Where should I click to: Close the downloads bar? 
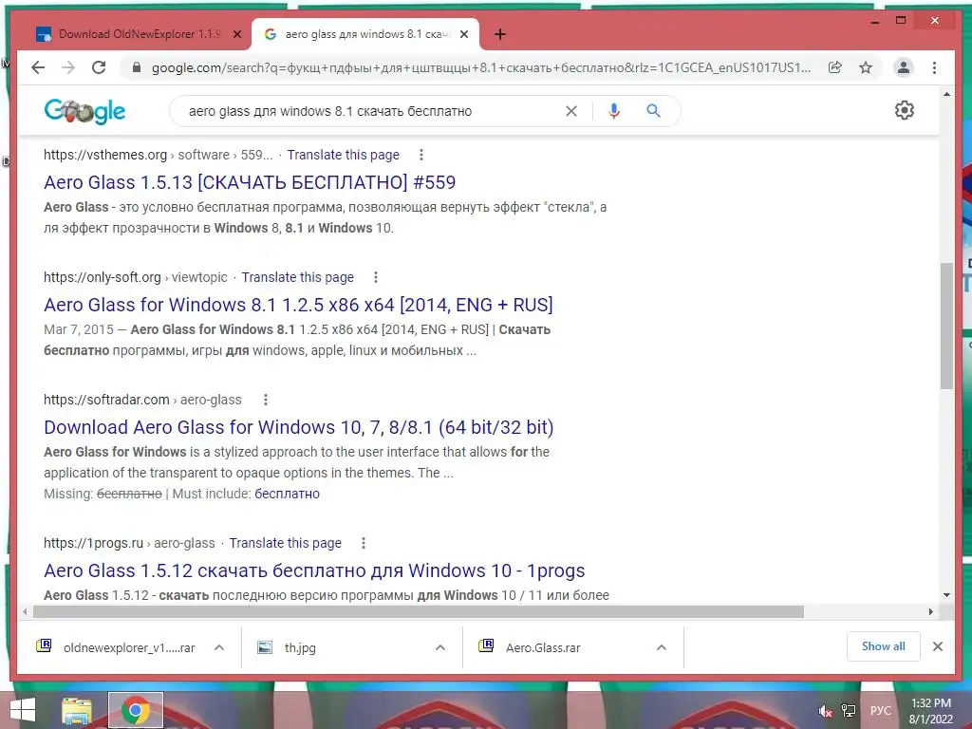coord(938,646)
